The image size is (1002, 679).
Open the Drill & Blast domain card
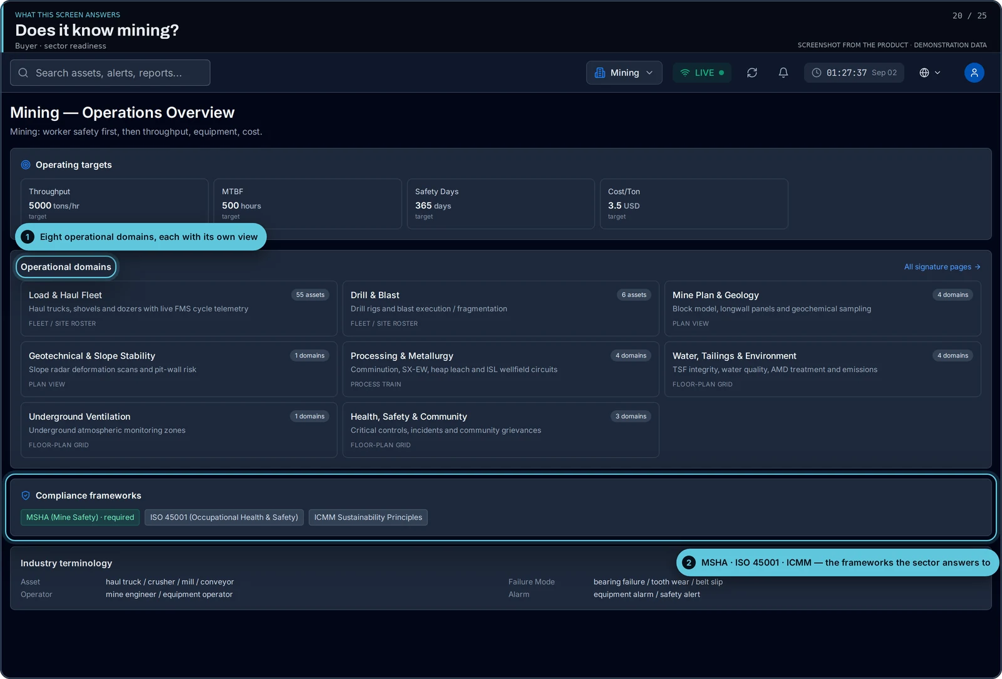coord(501,308)
